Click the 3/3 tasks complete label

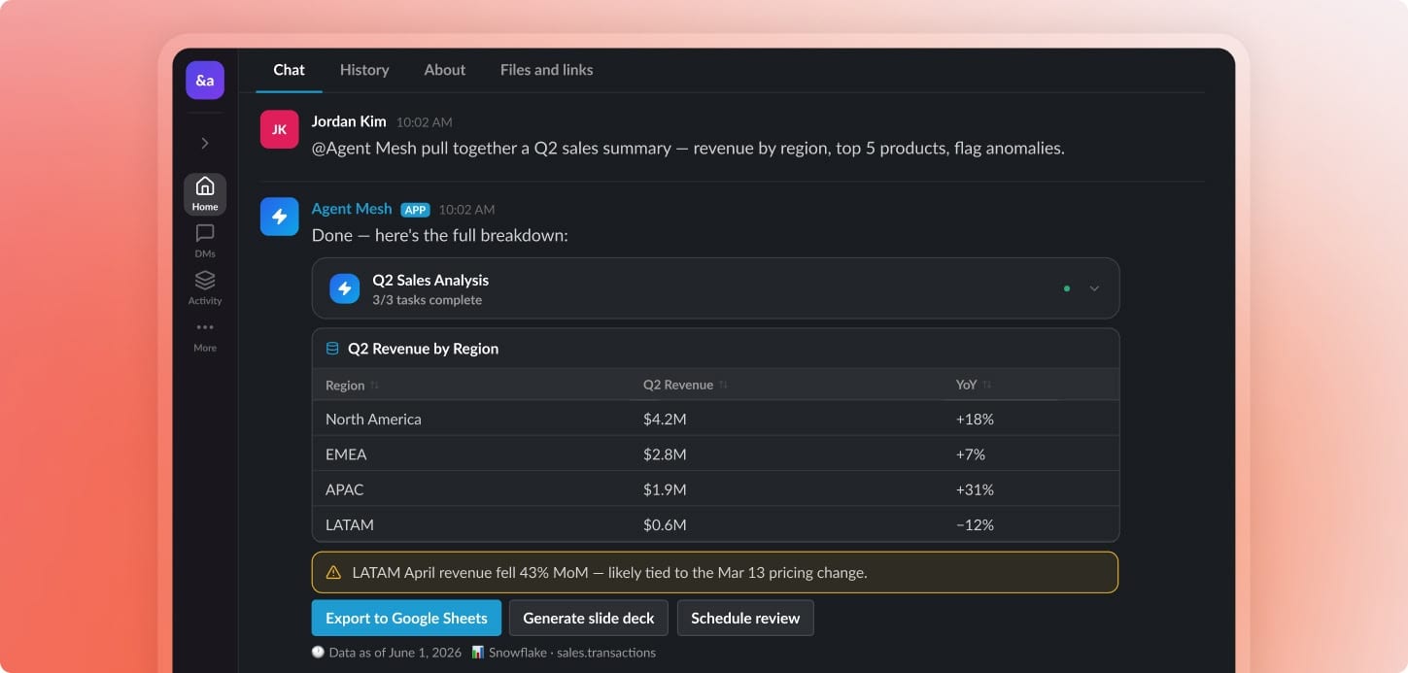click(427, 300)
